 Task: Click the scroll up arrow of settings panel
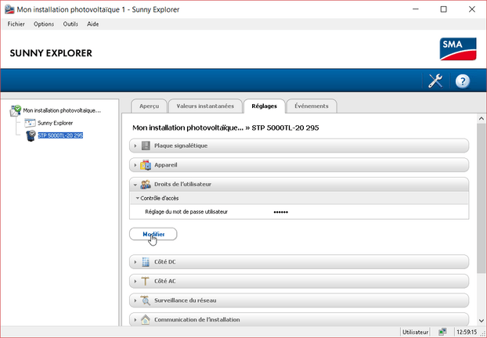(x=482, y=119)
